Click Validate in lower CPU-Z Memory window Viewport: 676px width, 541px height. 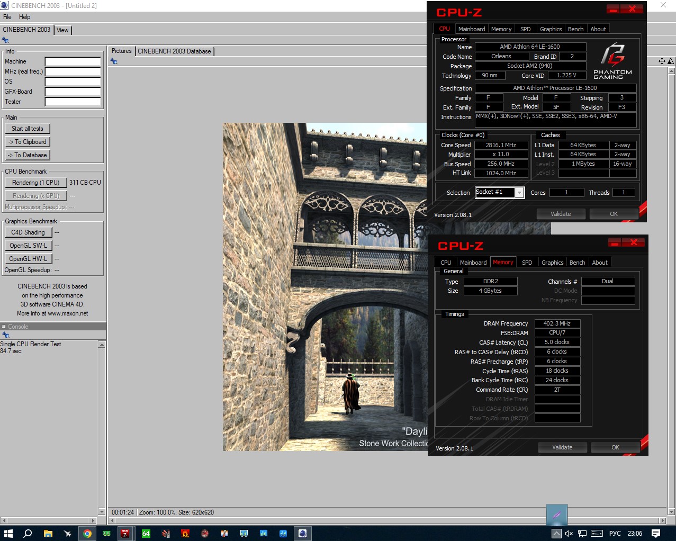[x=562, y=447]
